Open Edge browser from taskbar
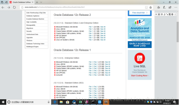 (55, 102)
